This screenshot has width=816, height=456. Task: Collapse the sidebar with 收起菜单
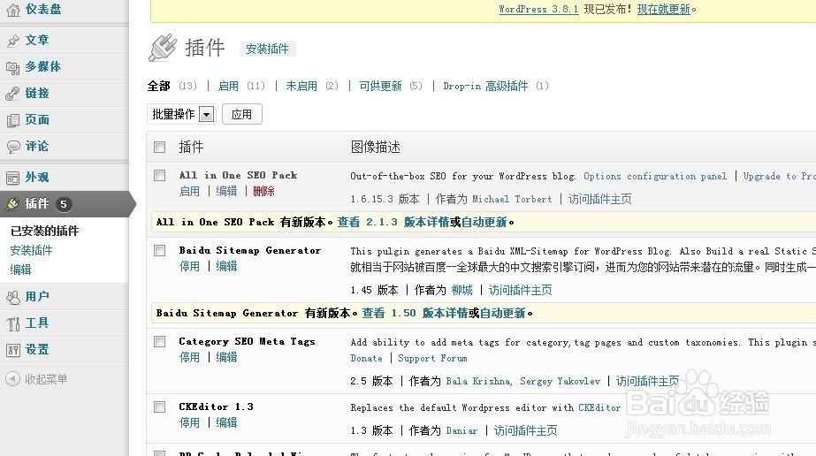[x=46, y=379]
